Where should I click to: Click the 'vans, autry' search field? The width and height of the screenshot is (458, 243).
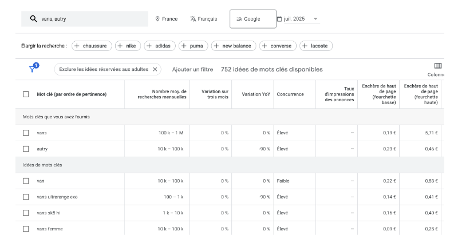pos(85,19)
